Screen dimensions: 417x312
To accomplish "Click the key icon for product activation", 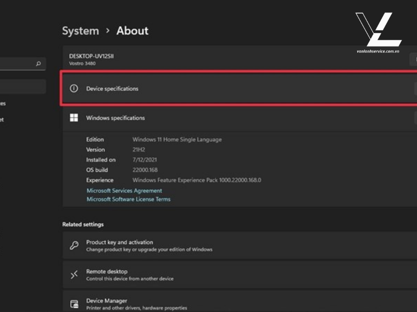I will [74, 245].
